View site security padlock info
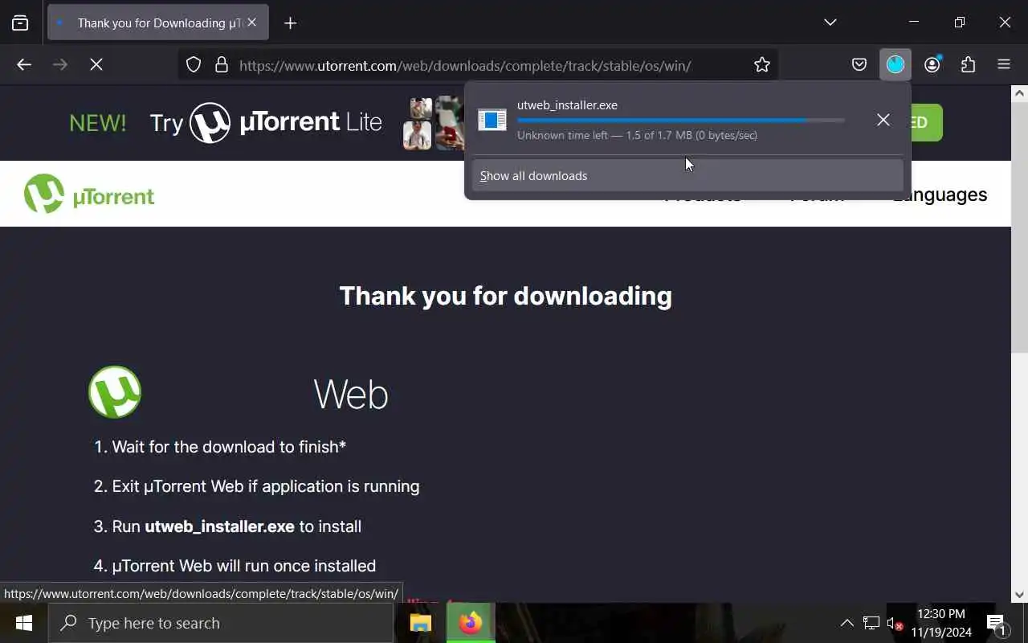 pos(222,65)
